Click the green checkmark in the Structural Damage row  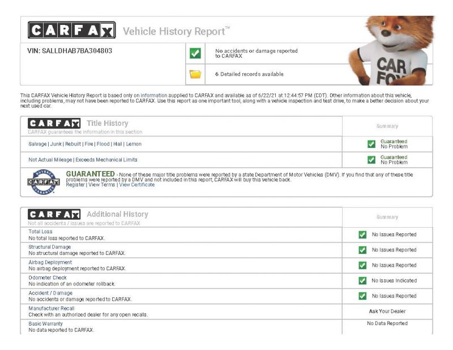click(x=362, y=250)
